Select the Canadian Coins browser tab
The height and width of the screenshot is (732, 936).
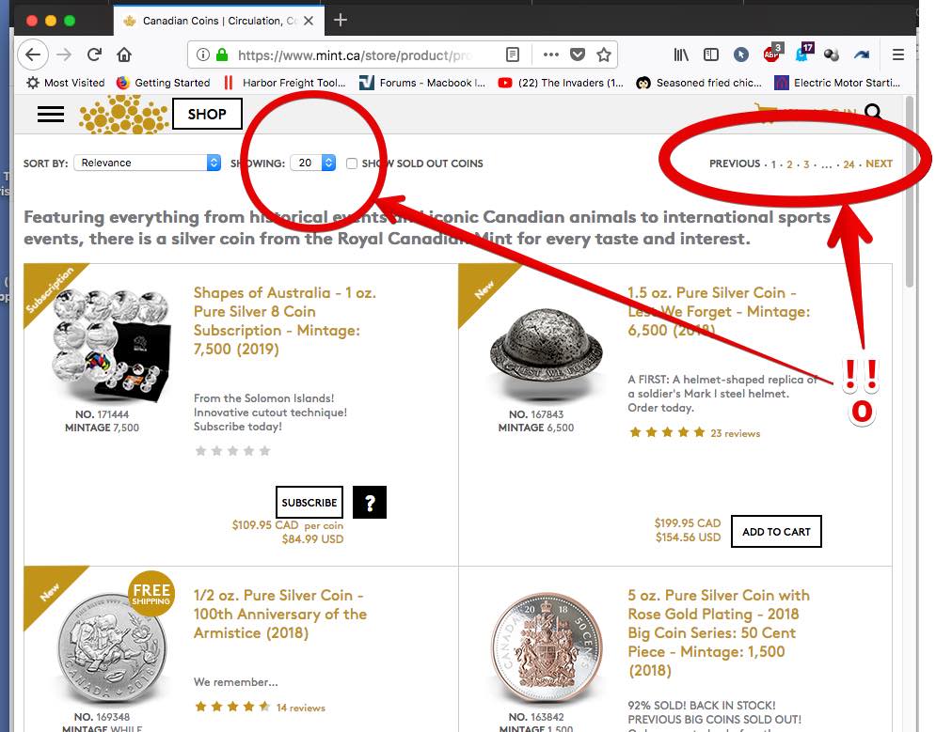tap(218, 21)
